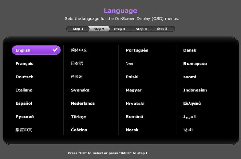The width and height of the screenshot is (241, 159).
Task: Open Step 5 in the setup steps
Action: click(x=162, y=29)
